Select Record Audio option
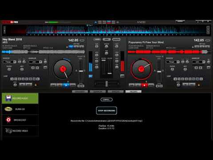 coord(20,98)
